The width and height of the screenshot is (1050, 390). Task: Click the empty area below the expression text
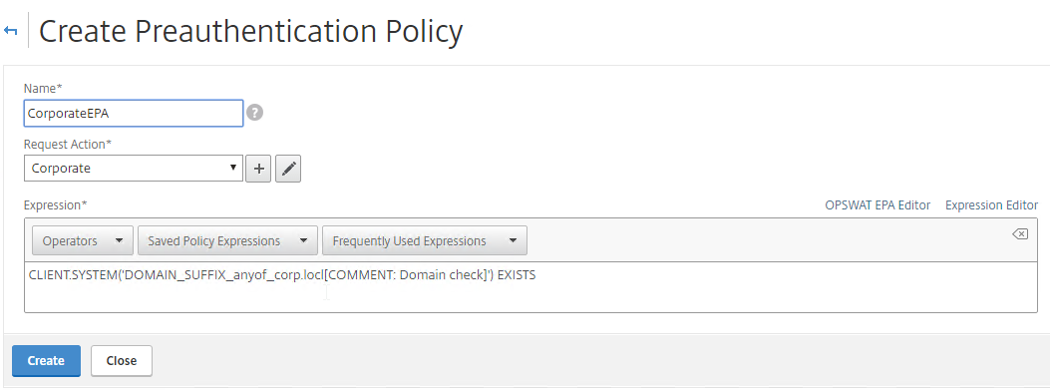click(x=530, y=298)
